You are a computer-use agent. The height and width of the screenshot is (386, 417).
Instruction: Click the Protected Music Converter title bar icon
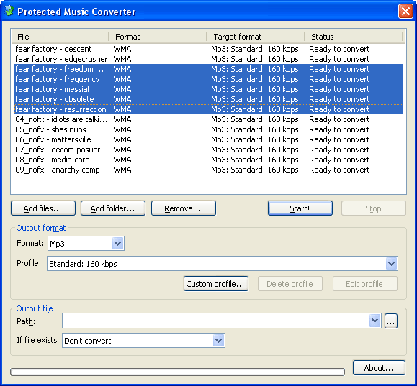coord(9,11)
